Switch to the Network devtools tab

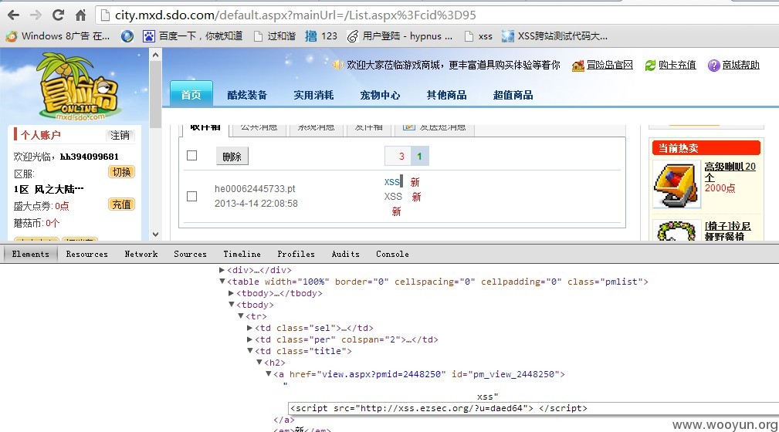141,254
